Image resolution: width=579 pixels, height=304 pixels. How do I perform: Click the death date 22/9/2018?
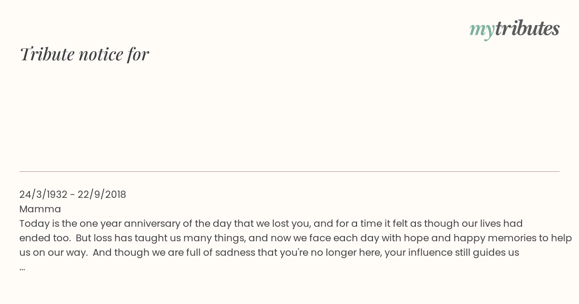tap(102, 194)
